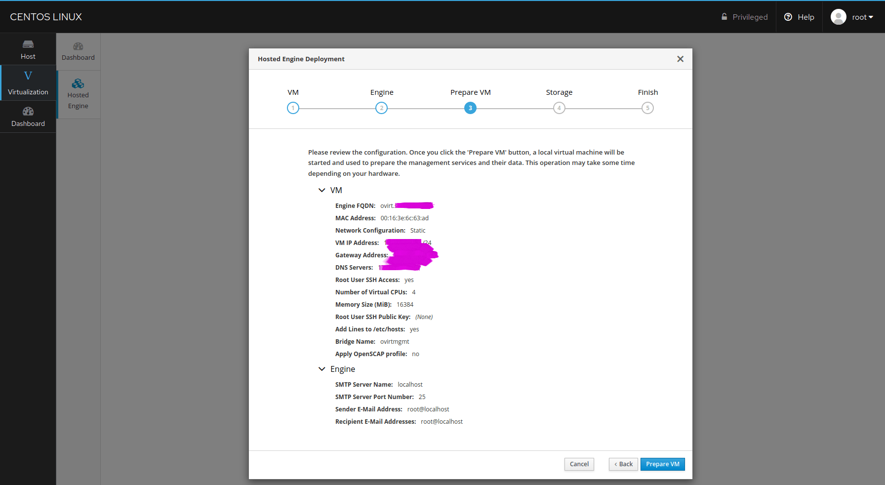Screen dimensions: 885x485
Task: Click the Dashboard icon in the left sidebar
Action: click(28, 116)
